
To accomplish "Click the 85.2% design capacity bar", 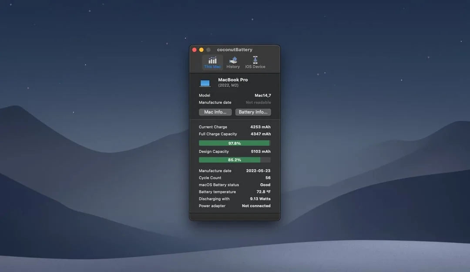I will 235,160.
